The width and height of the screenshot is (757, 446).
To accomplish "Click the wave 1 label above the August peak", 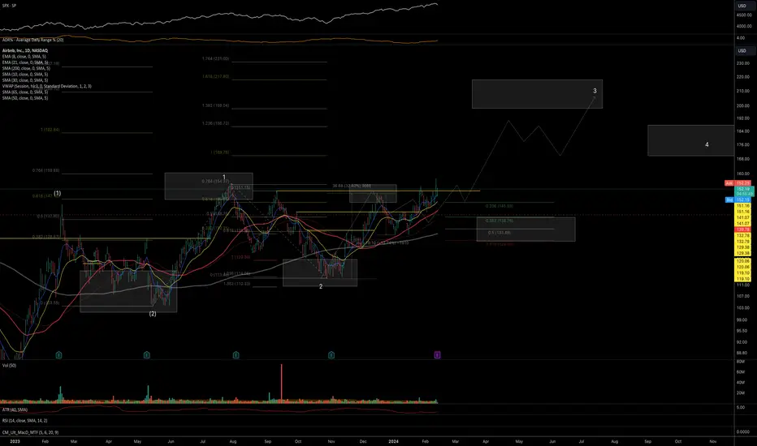I will (224, 178).
